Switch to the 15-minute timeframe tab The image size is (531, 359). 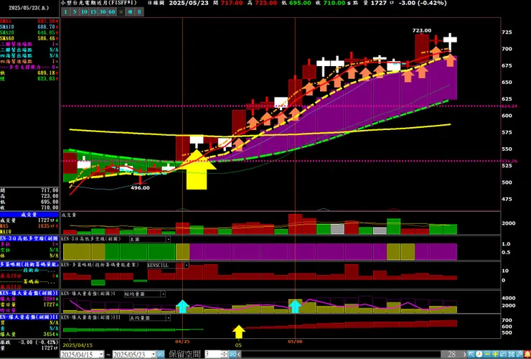(93, 12)
